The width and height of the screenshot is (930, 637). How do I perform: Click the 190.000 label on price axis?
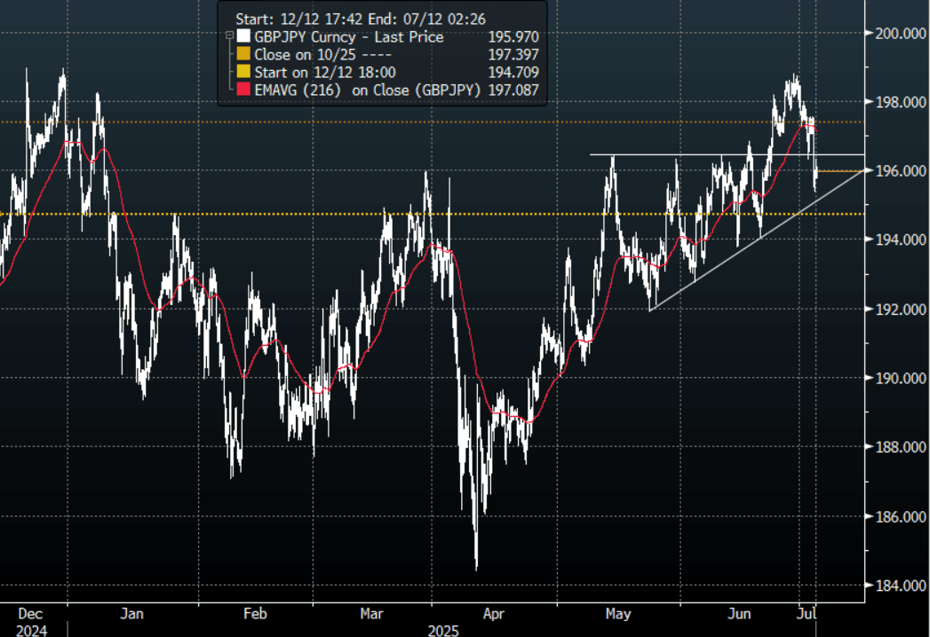click(897, 378)
